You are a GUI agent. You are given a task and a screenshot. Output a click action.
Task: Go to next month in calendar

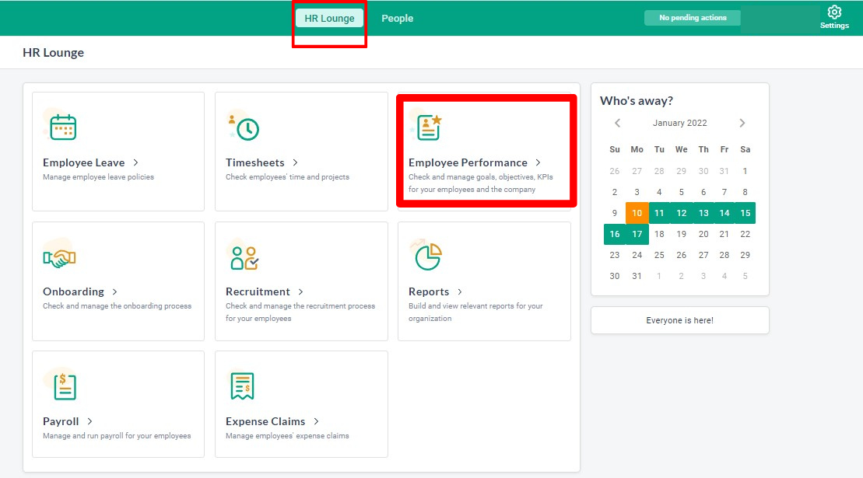click(742, 123)
